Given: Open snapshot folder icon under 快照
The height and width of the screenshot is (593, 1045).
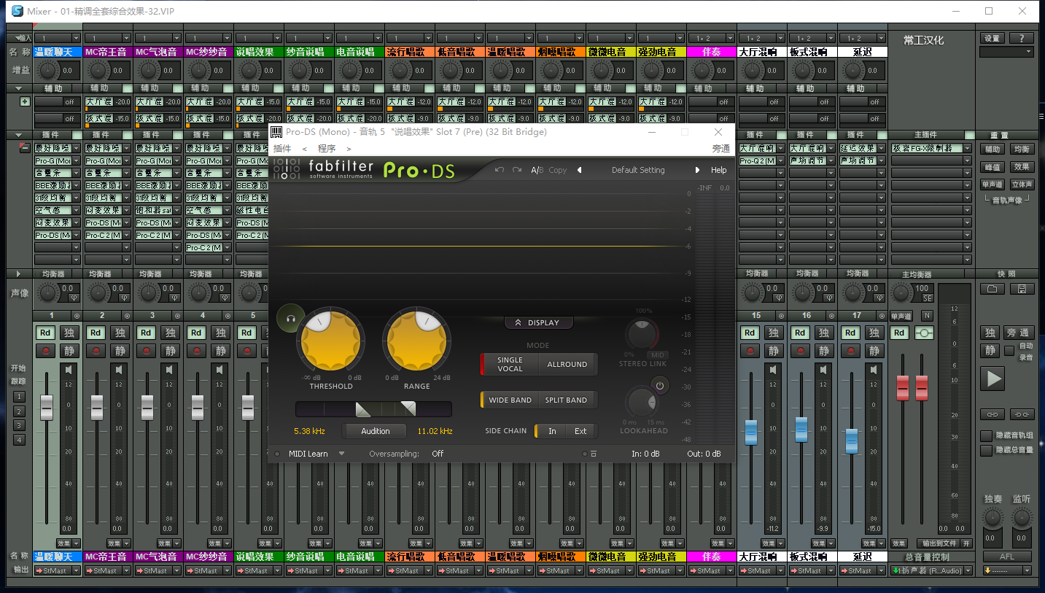Looking at the screenshot, I should point(992,289).
